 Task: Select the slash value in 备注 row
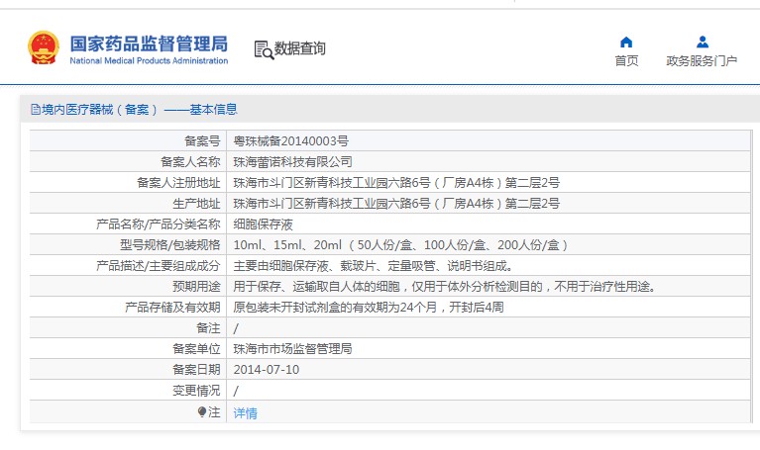point(236,328)
